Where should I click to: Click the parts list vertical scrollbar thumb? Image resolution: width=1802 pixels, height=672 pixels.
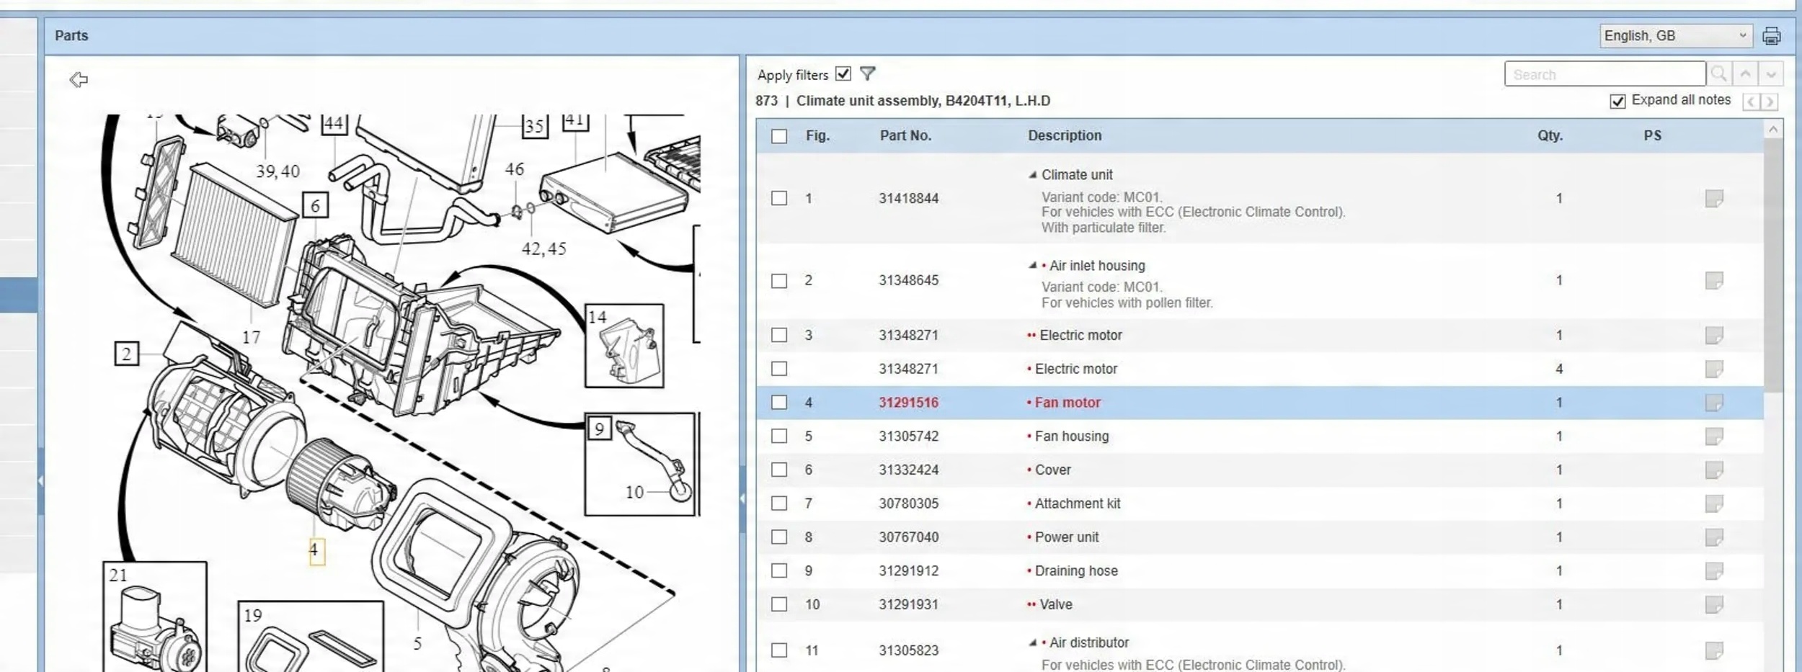pyautogui.click(x=1773, y=266)
